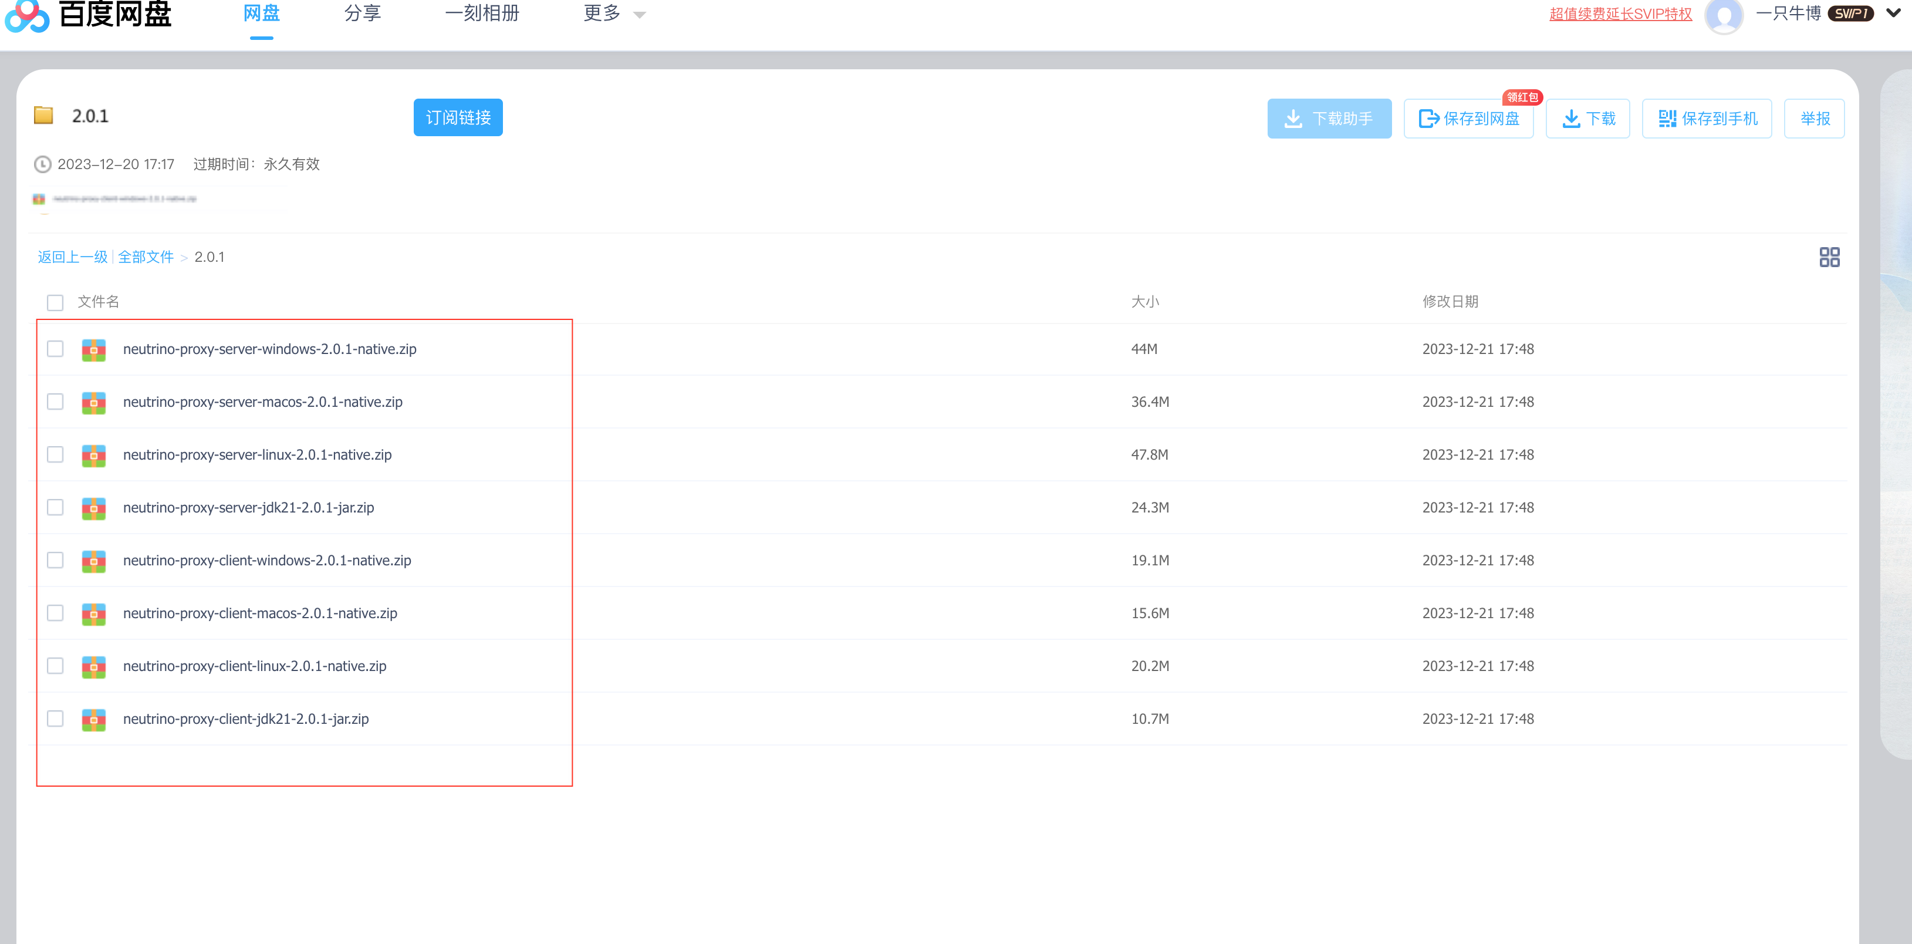Click zip icon of server-jdk21 file
Image resolution: width=1912 pixels, height=944 pixels.
coord(93,508)
